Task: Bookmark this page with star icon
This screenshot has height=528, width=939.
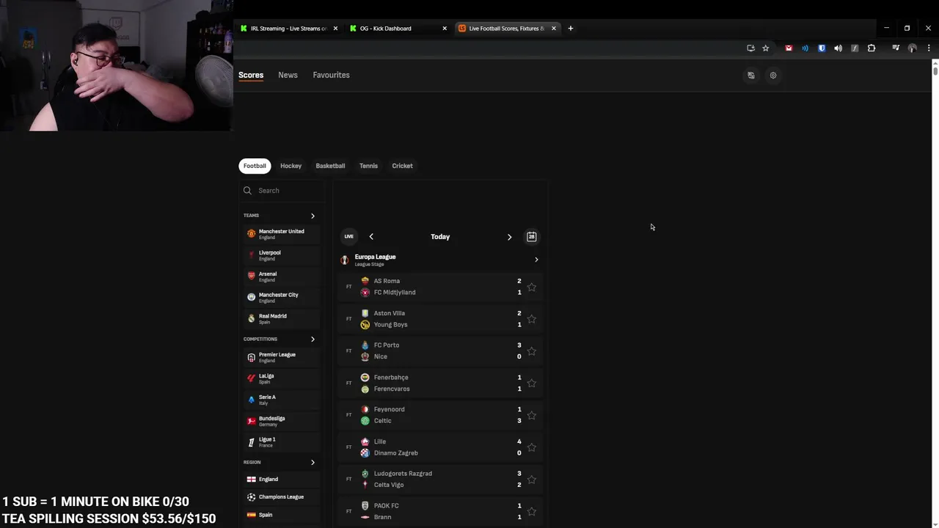Action: 765,48
